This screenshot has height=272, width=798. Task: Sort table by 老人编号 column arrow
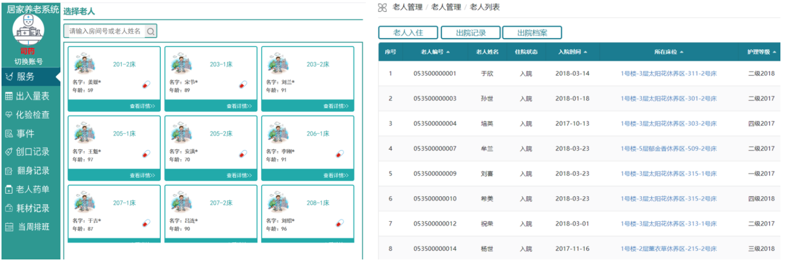click(448, 52)
